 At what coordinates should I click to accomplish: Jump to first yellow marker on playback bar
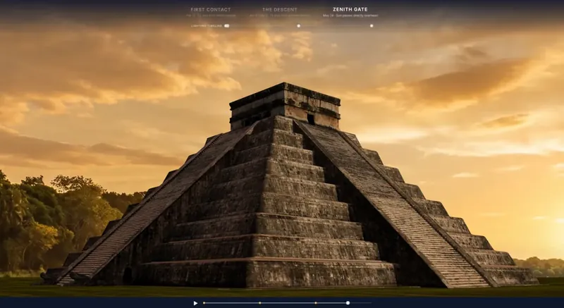tap(204, 303)
